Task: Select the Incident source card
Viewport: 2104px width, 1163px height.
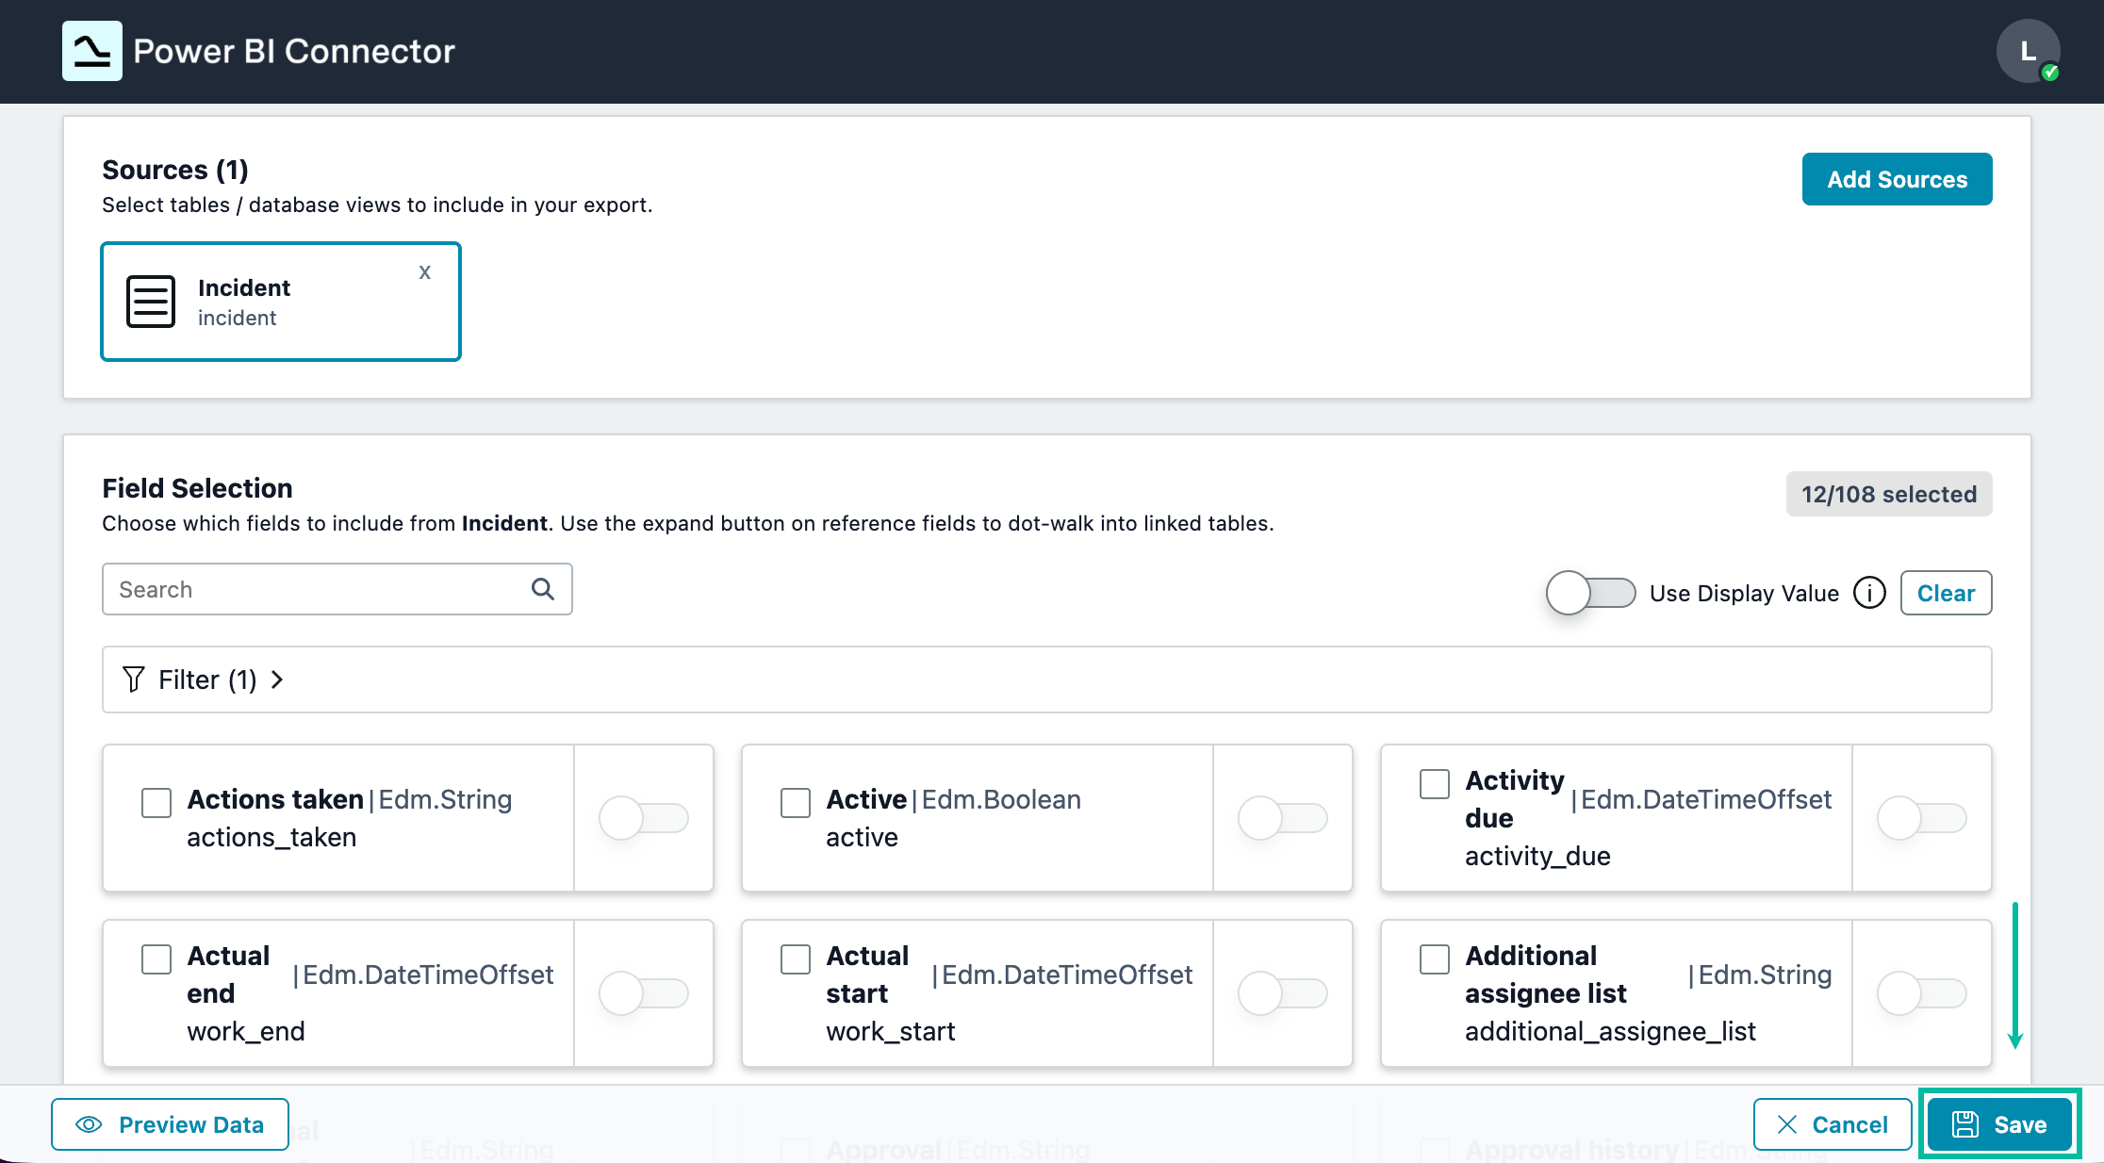Action: click(281, 302)
